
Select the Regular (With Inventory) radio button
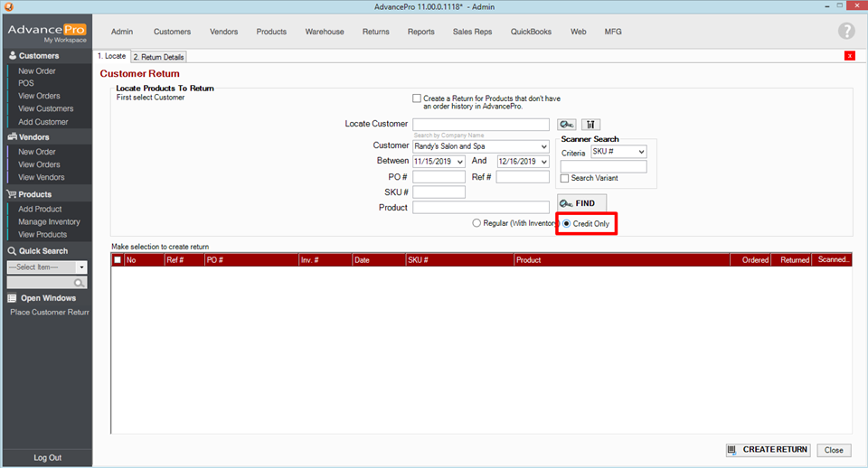point(476,223)
